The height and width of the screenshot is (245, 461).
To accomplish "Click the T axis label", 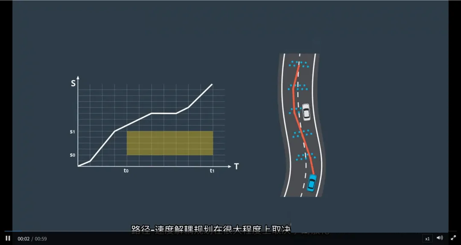I will (x=236, y=167).
